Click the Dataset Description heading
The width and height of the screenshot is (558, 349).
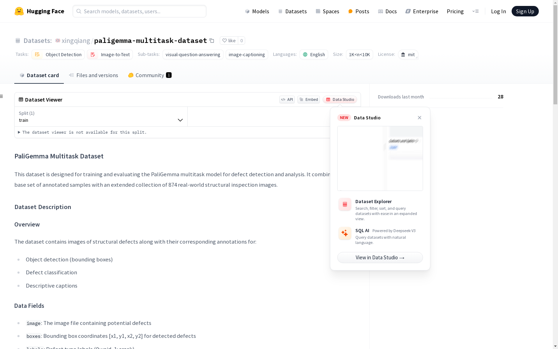[x=43, y=207]
